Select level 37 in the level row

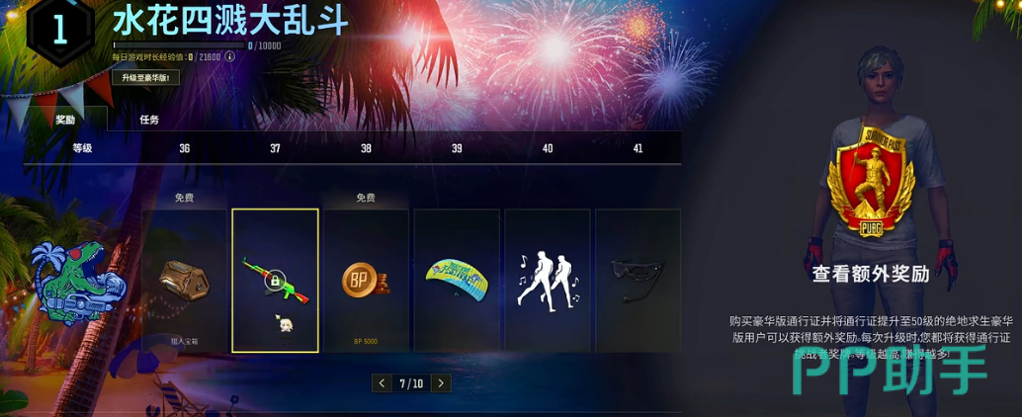click(x=275, y=148)
